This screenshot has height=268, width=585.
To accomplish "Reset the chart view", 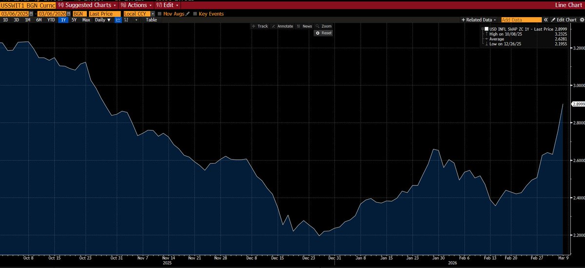I will 324,33.
